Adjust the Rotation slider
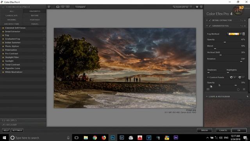Screen dimensions: 250x141 [x=241, y=61]
